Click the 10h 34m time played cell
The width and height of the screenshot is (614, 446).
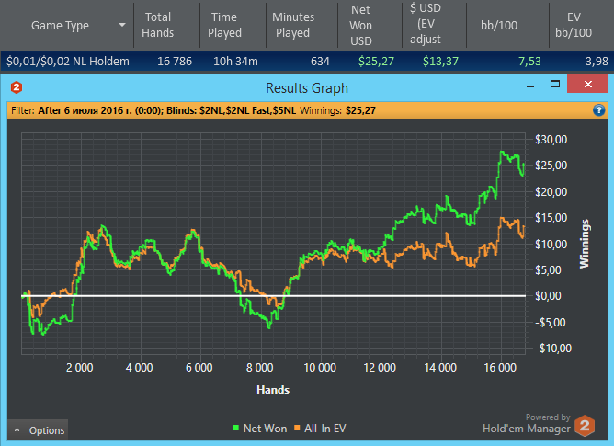tap(235, 62)
